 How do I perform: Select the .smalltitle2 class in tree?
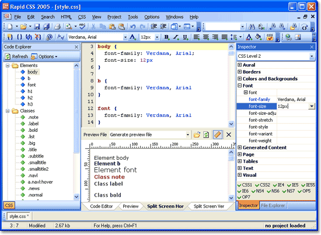[39, 169]
